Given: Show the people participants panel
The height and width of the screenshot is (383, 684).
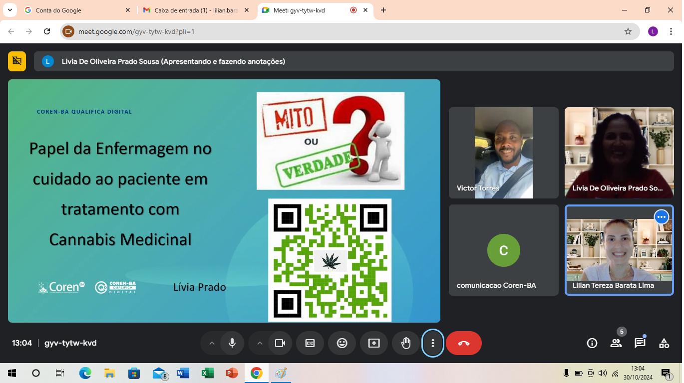Looking at the screenshot, I should (x=616, y=343).
